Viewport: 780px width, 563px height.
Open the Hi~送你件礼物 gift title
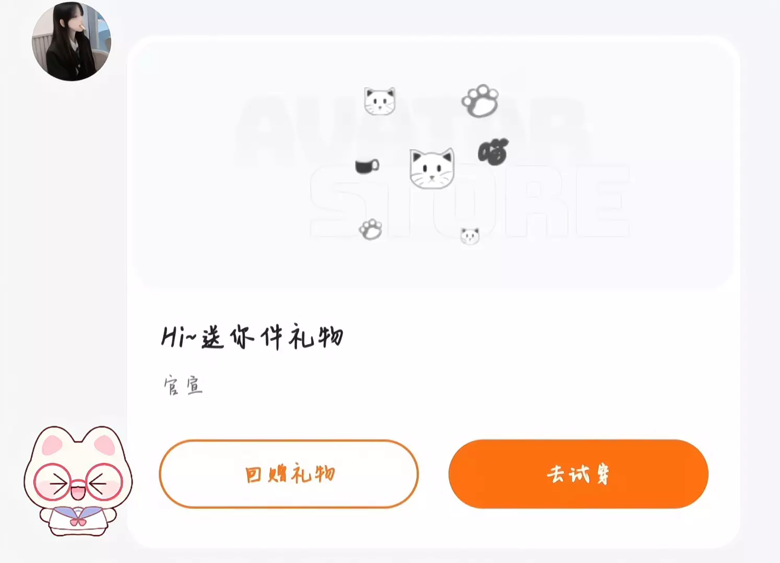point(252,337)
